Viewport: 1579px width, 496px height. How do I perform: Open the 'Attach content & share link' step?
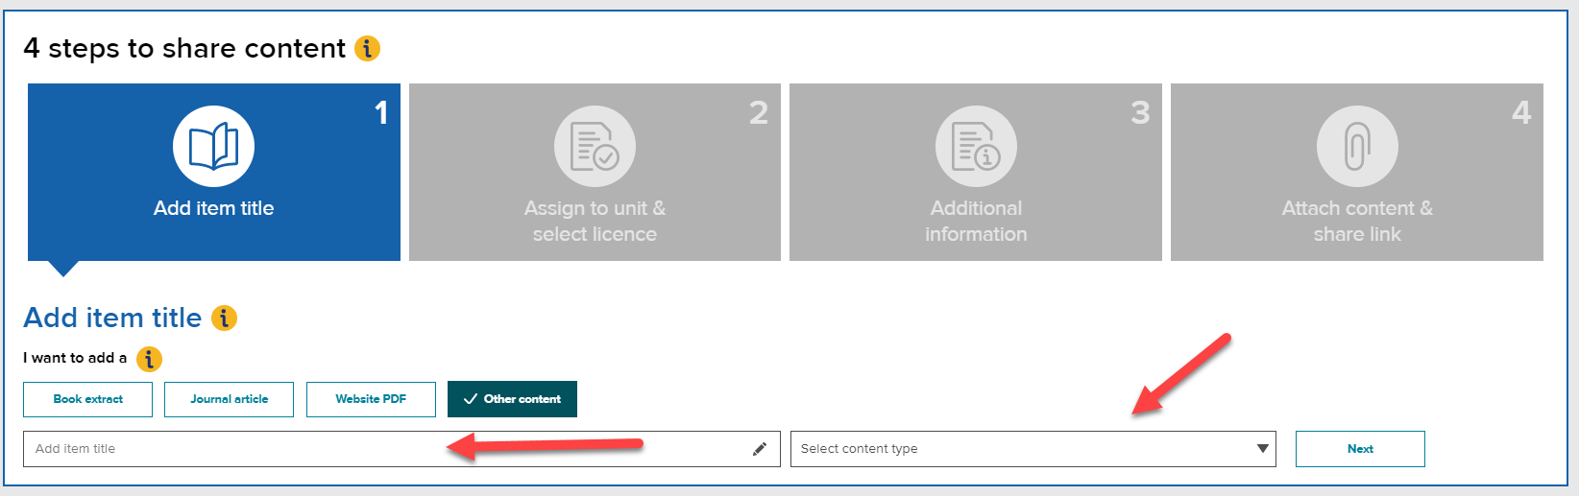pyautogui.click(x=1357, y=172)
